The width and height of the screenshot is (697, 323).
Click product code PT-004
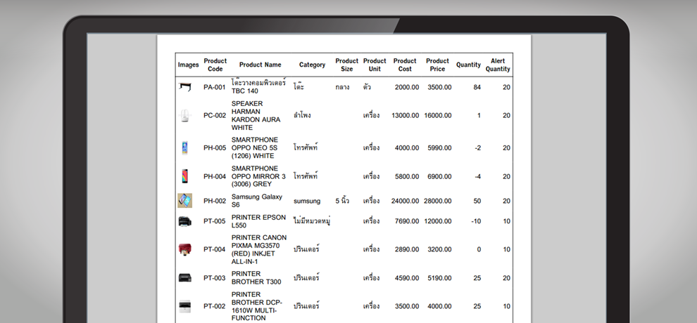[215, 249]
